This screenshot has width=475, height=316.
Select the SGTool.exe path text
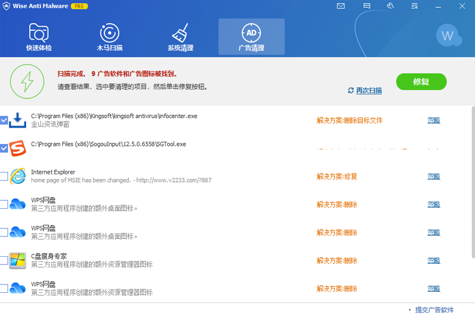109,144
